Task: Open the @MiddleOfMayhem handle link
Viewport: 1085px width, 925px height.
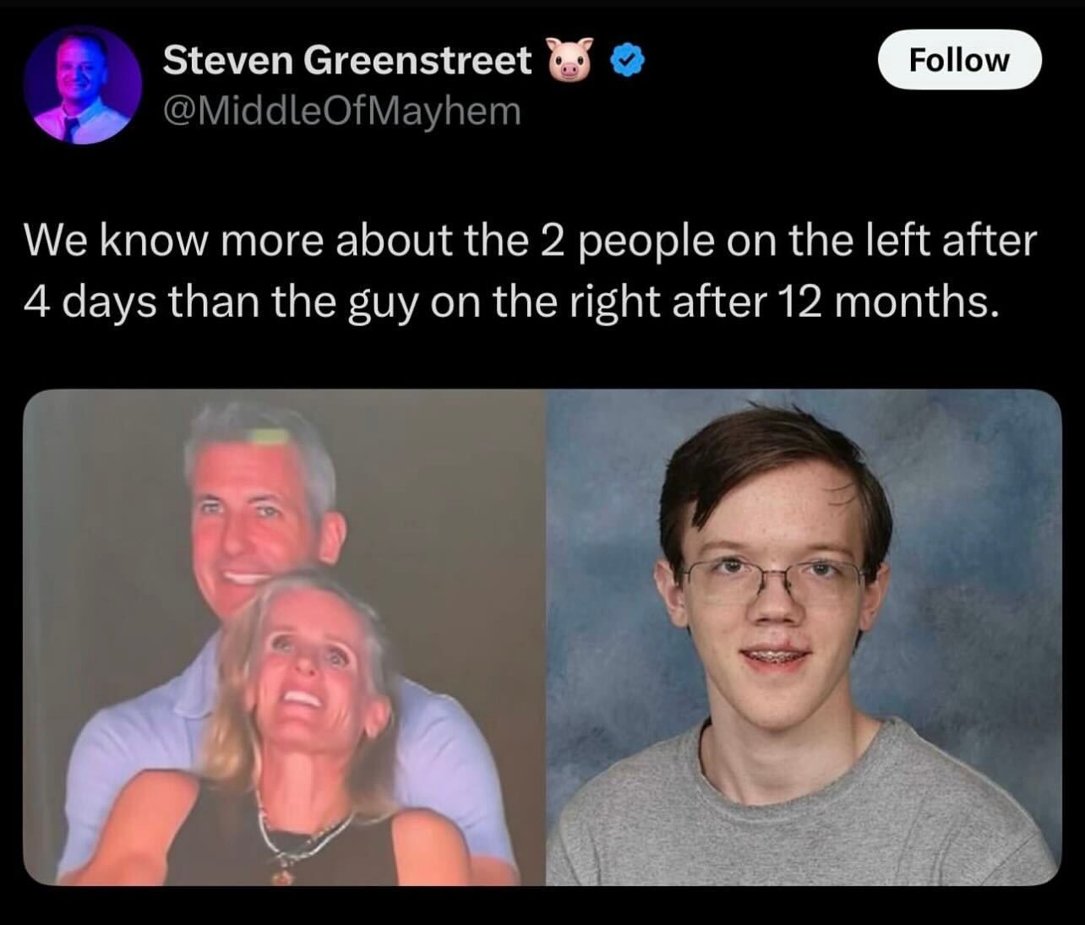Action: click(341, 110)
